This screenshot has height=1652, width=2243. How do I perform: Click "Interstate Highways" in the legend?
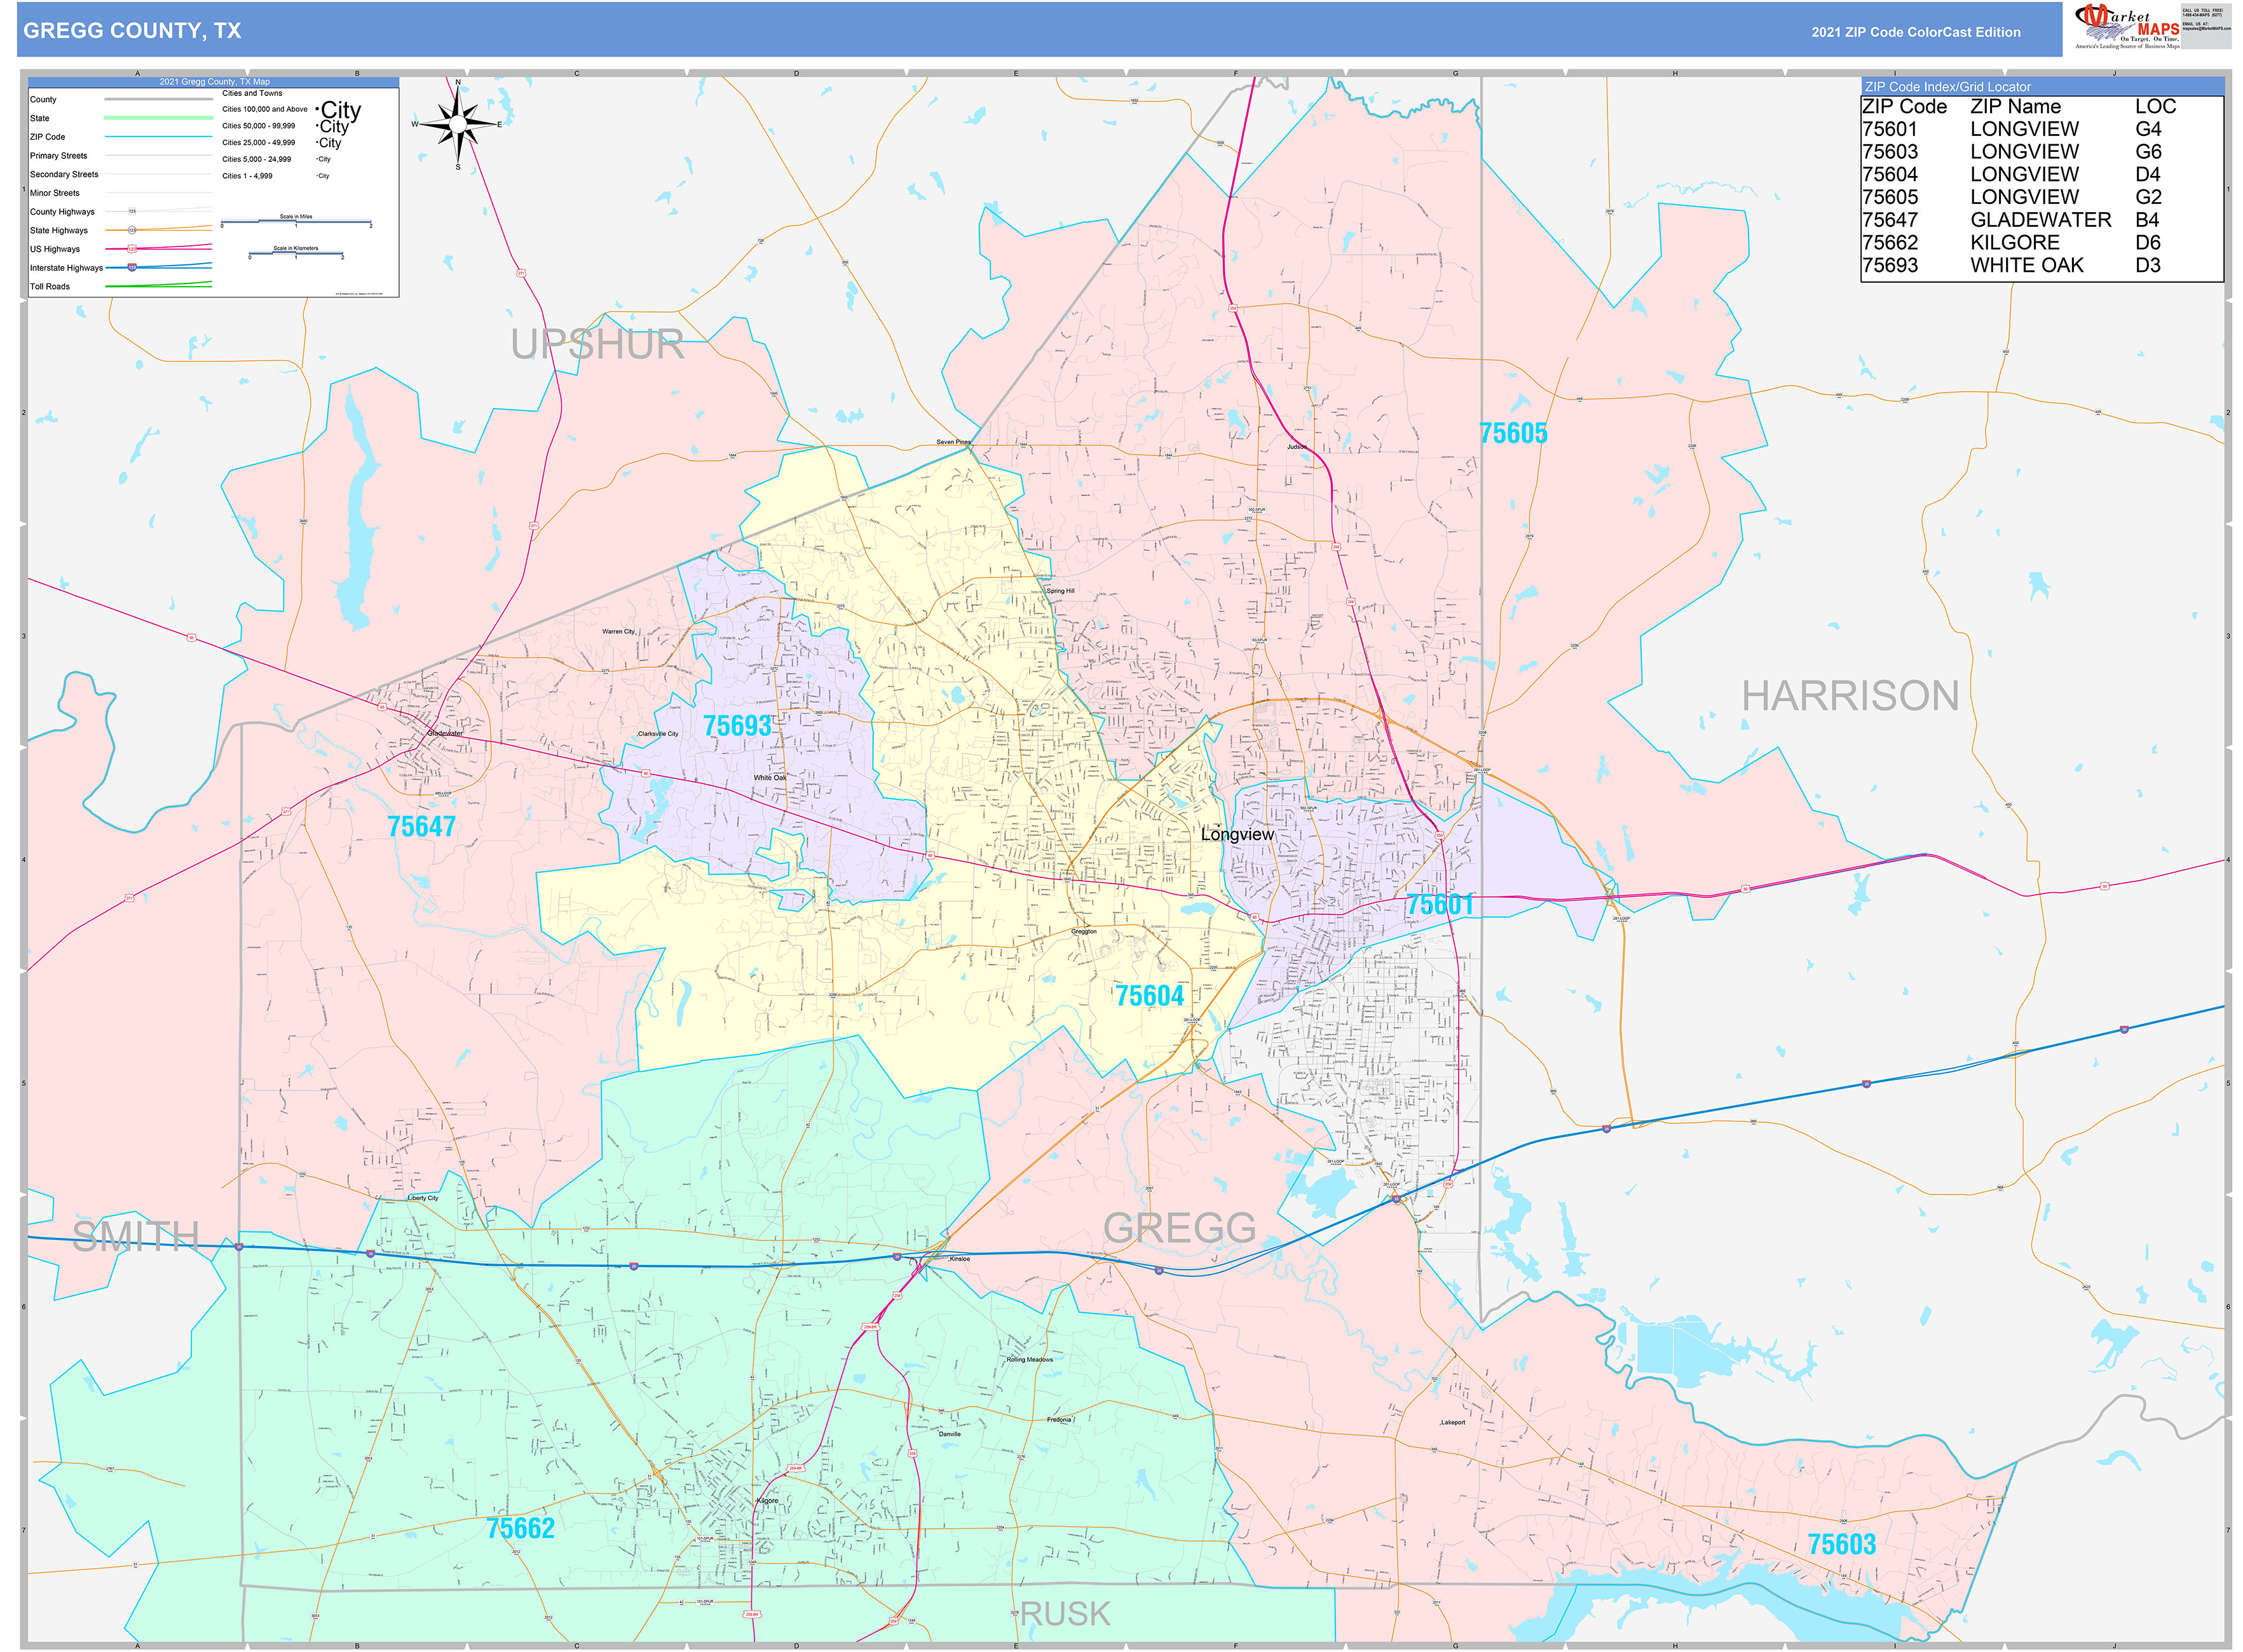click(66, 268)
